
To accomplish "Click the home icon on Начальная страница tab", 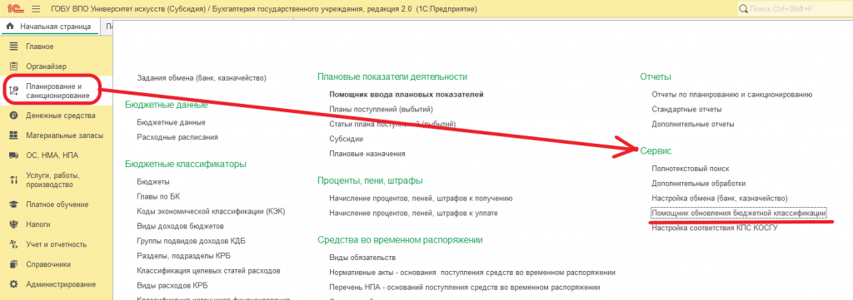I will pyautogui.click(x=10, y=27).
